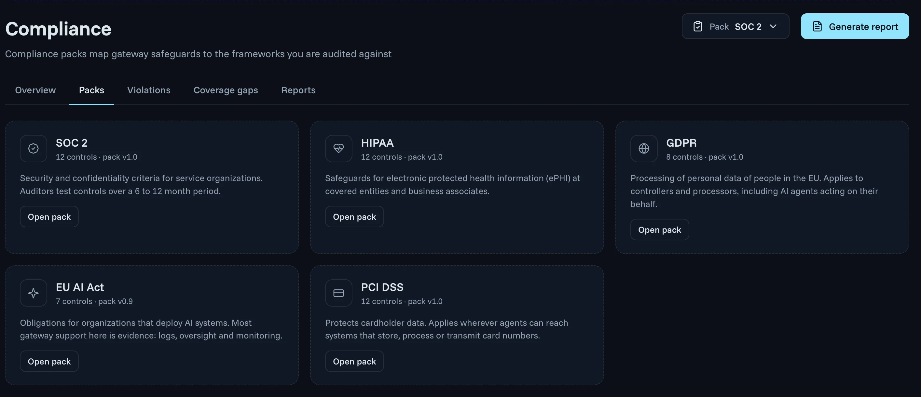Screen dimensions: 921x397
Task: Open the Reports tab
Action: [298, 90]
